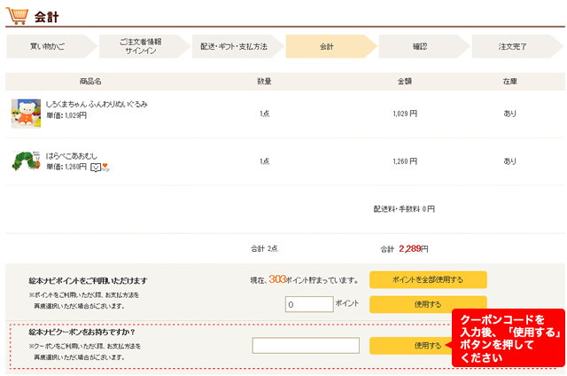Open the ご注文者情報 サインイン step
The image size is (567, 376).
(x=141, y=46)
